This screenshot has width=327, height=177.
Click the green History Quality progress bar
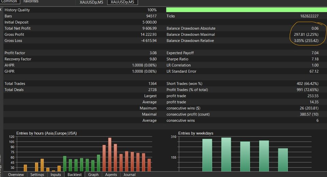tap(247, 10)
